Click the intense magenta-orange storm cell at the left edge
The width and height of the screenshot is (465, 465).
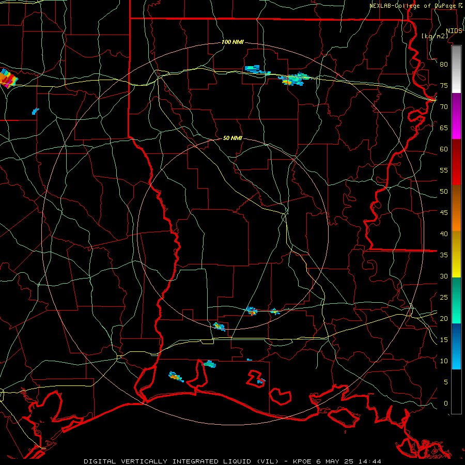(8, 79)
